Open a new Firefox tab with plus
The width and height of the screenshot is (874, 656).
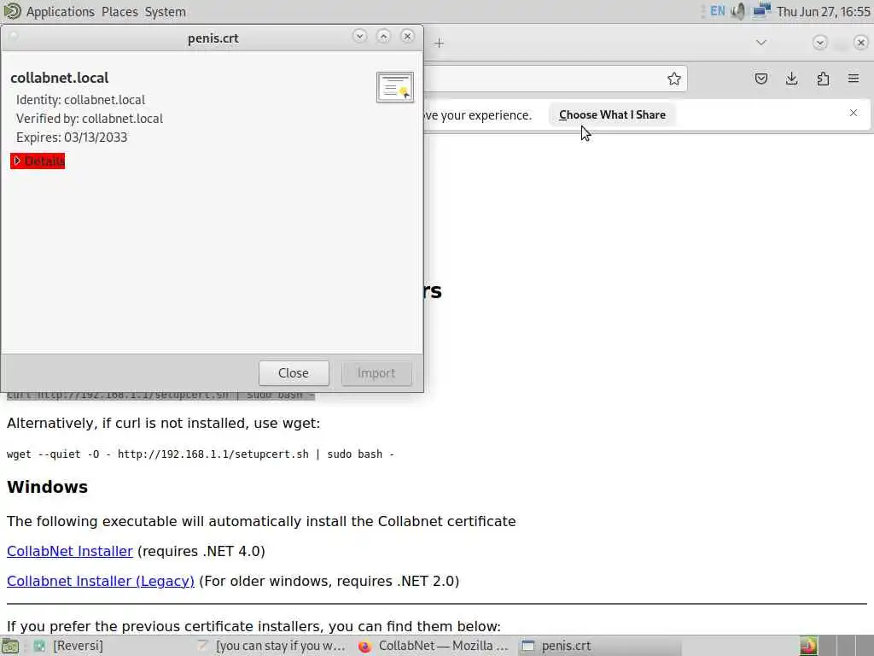(x=440, y=43)
